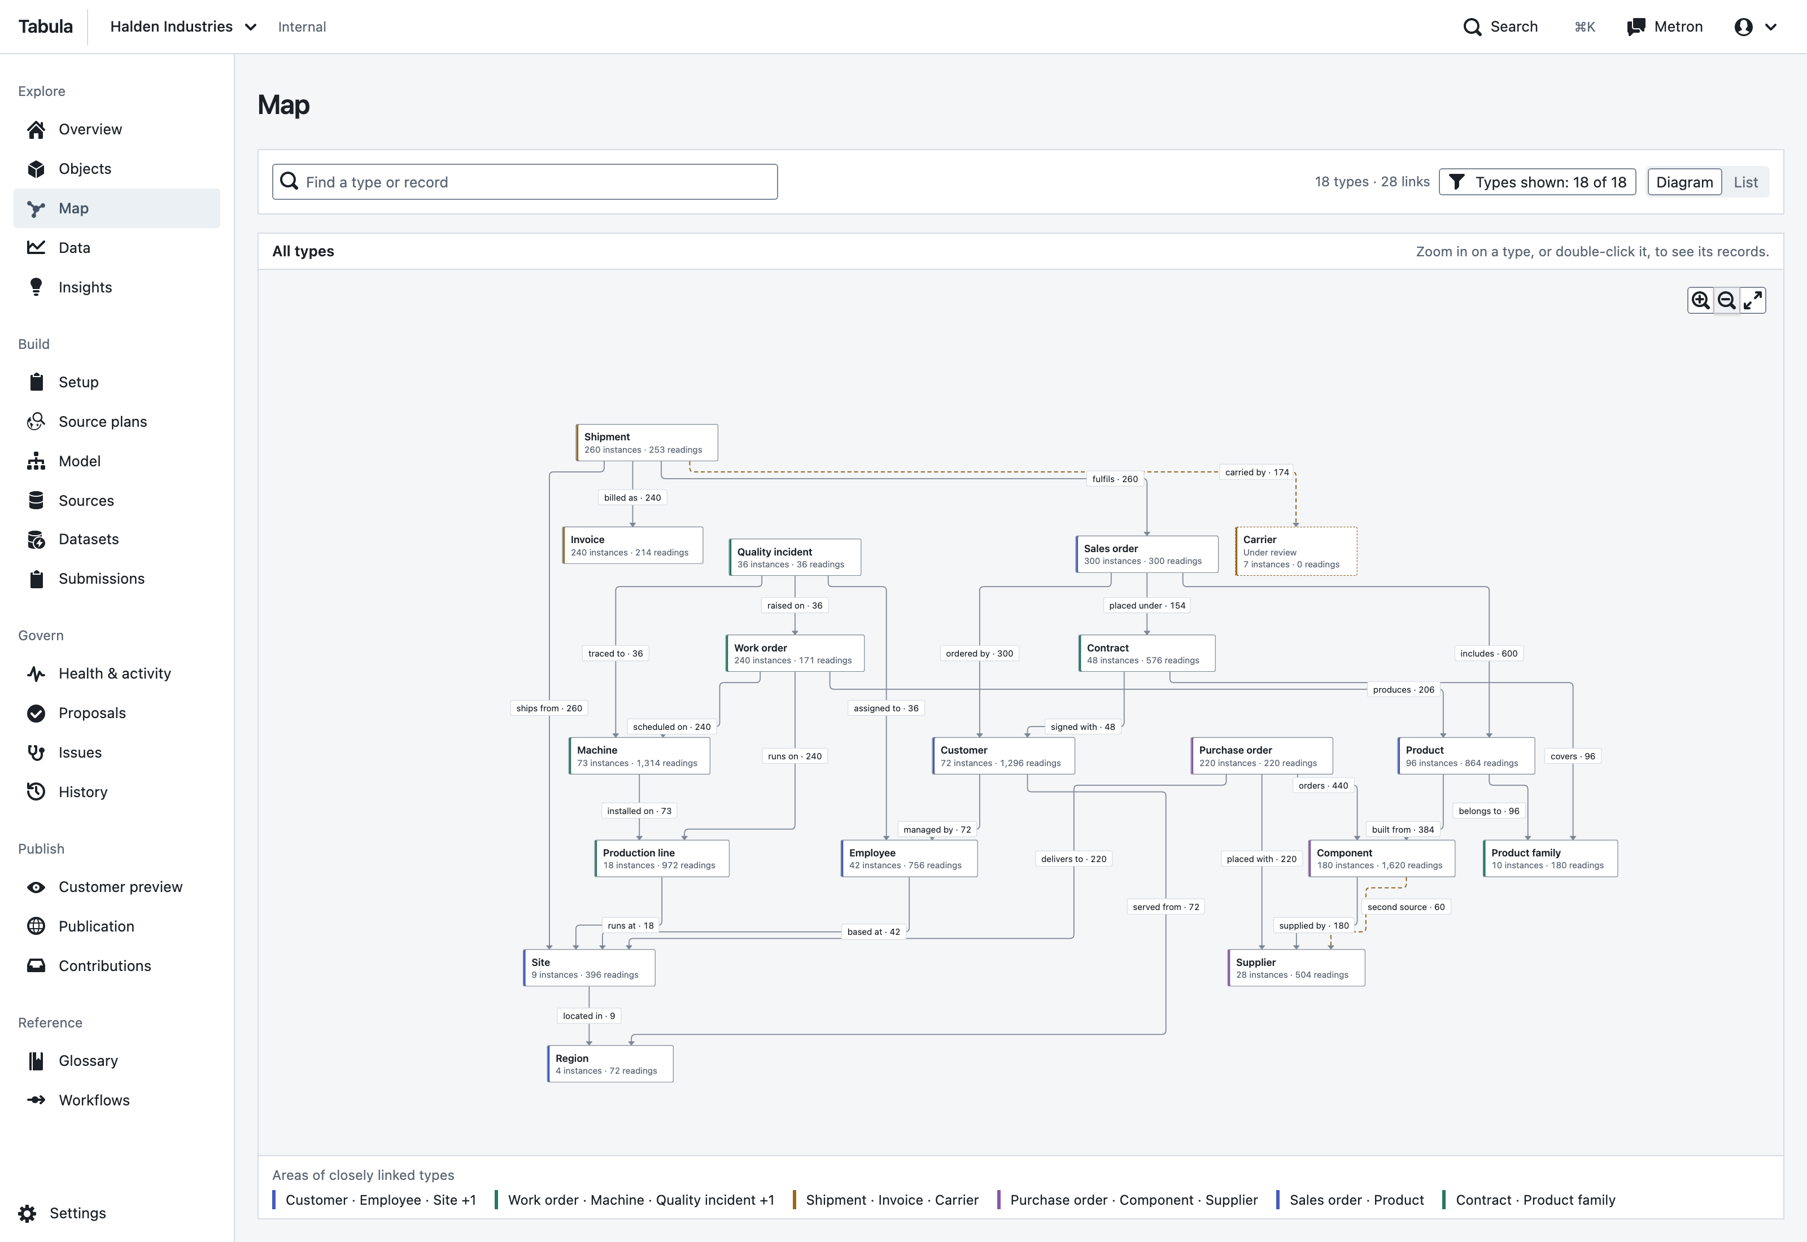Click the Model hierarchy icon
Screen dimensions: 1807x1242
[x=36, y=461]
